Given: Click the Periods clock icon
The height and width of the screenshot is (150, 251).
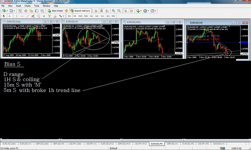Looking at the screenshot, I should pos(145,11).
